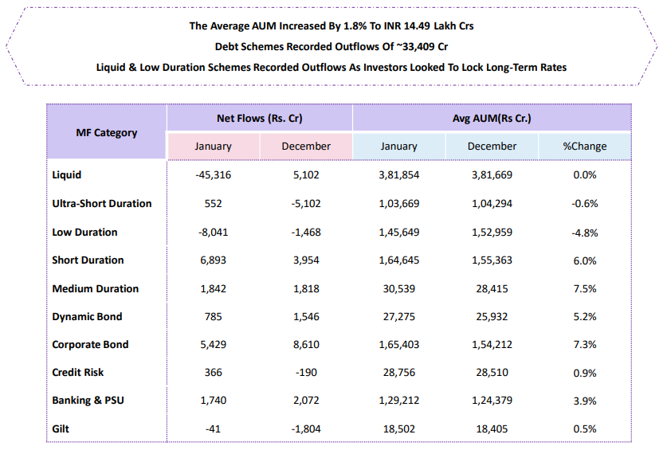Select the value '552' for Ultra-Short Duration
Image resolution: width=667 pixels, height=450 pixels.
tap(213, 203)
